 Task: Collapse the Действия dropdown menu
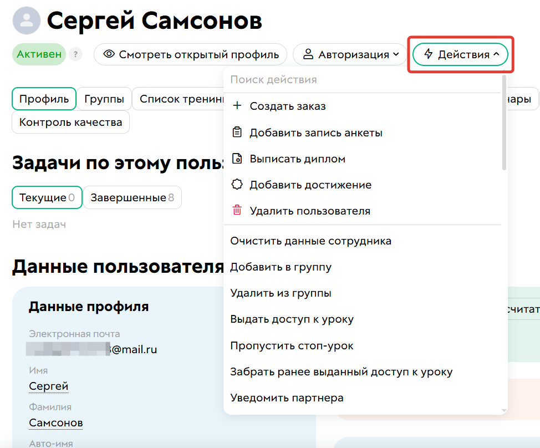pos(460,54)
